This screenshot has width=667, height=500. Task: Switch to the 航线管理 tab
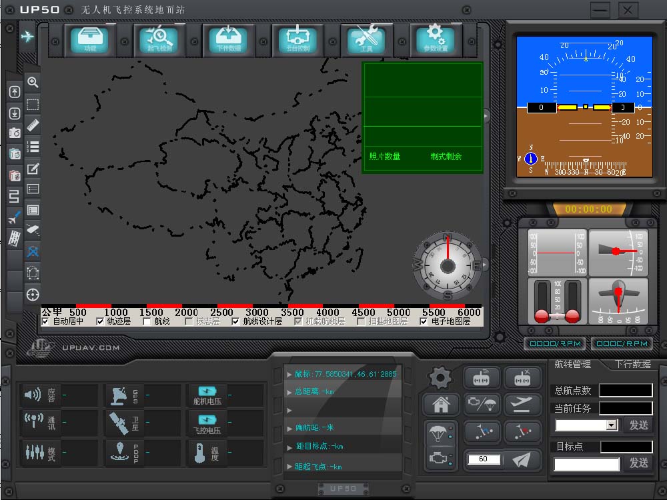pyautogui.click(x=572, y=365)
